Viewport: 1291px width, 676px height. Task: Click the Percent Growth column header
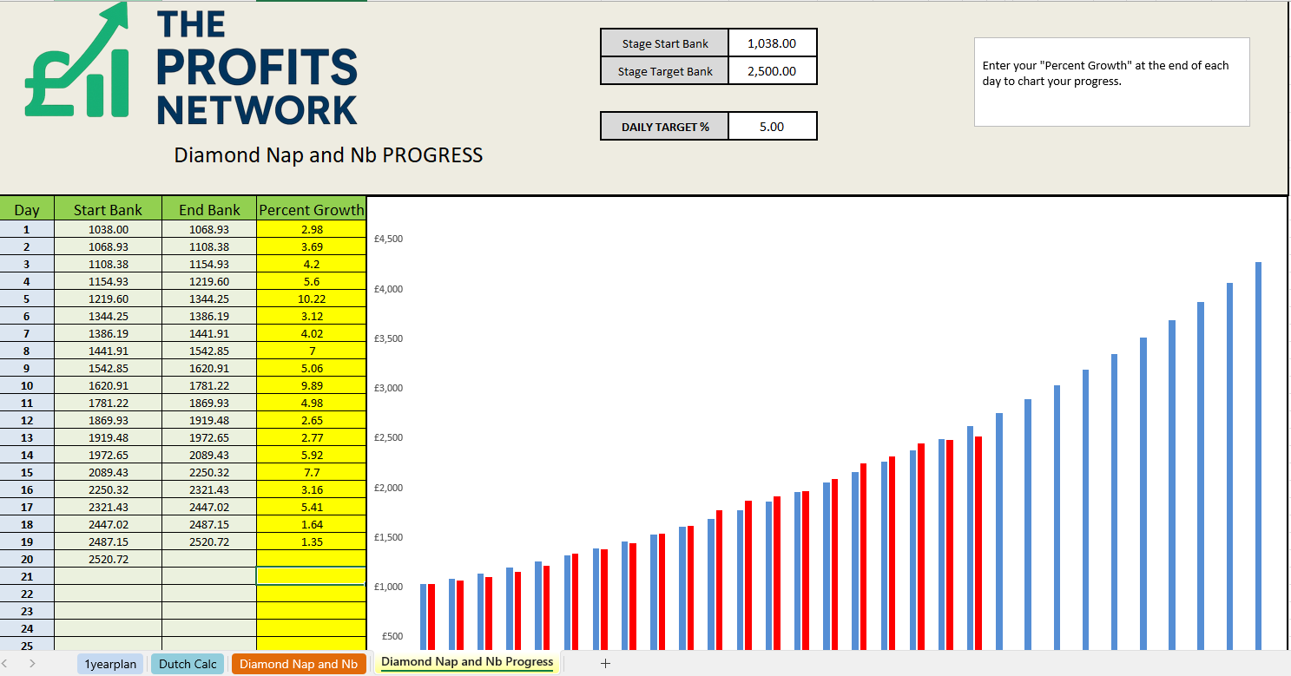[x=311, y=209]
